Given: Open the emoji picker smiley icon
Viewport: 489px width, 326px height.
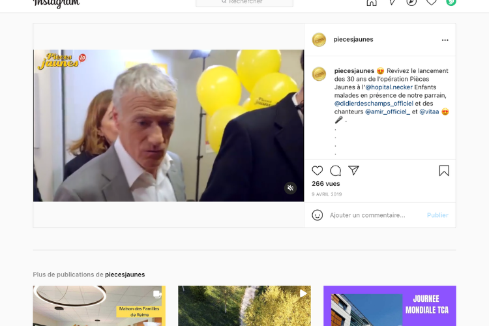Looking at the screenshot, I should 317,215.
